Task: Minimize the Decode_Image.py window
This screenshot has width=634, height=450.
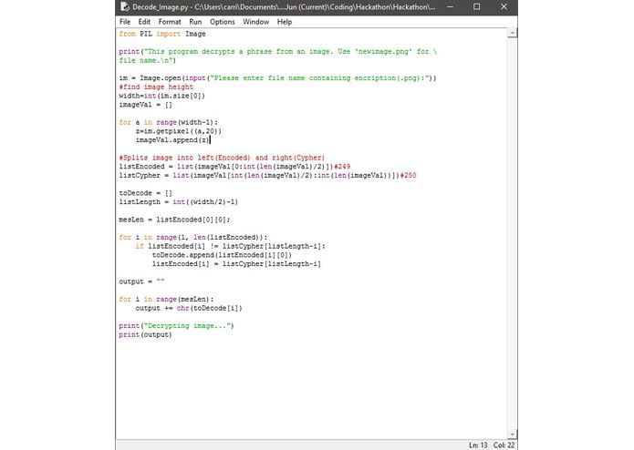Action: [450, 7]
